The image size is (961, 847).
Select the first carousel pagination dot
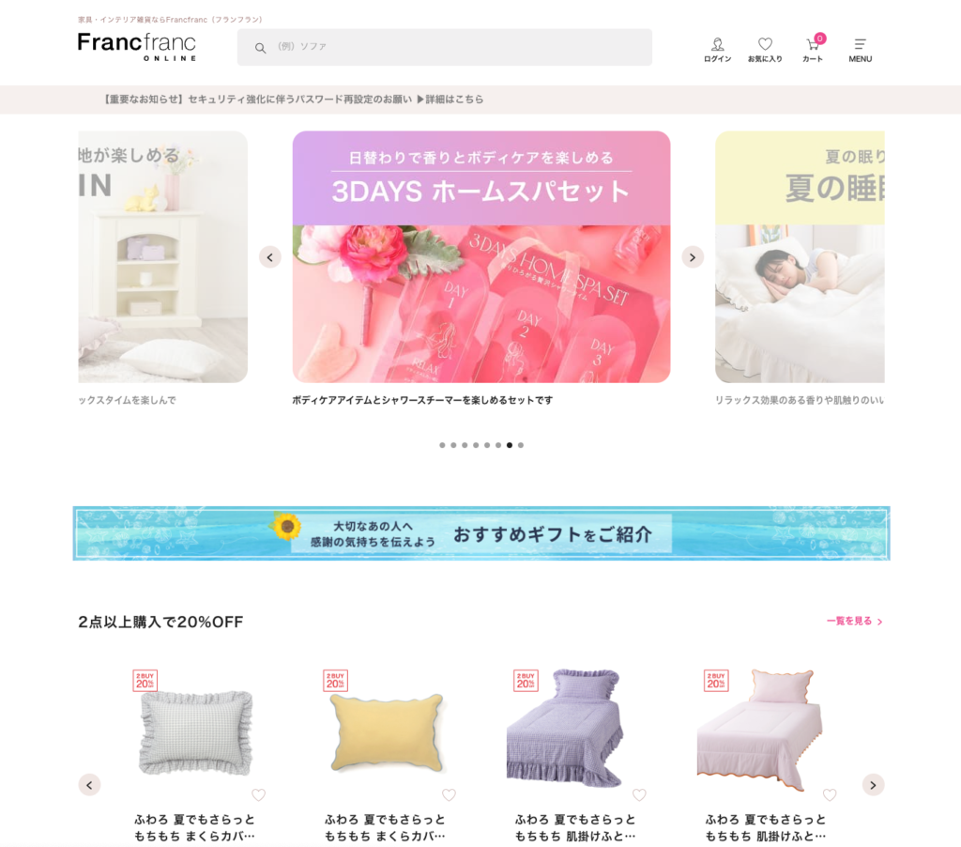point(443,445)
